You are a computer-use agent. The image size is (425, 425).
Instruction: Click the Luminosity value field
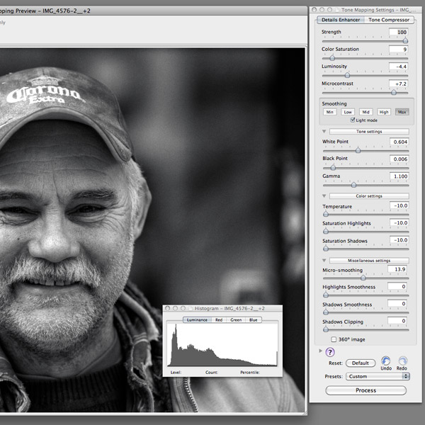click(x=398, y=67)
